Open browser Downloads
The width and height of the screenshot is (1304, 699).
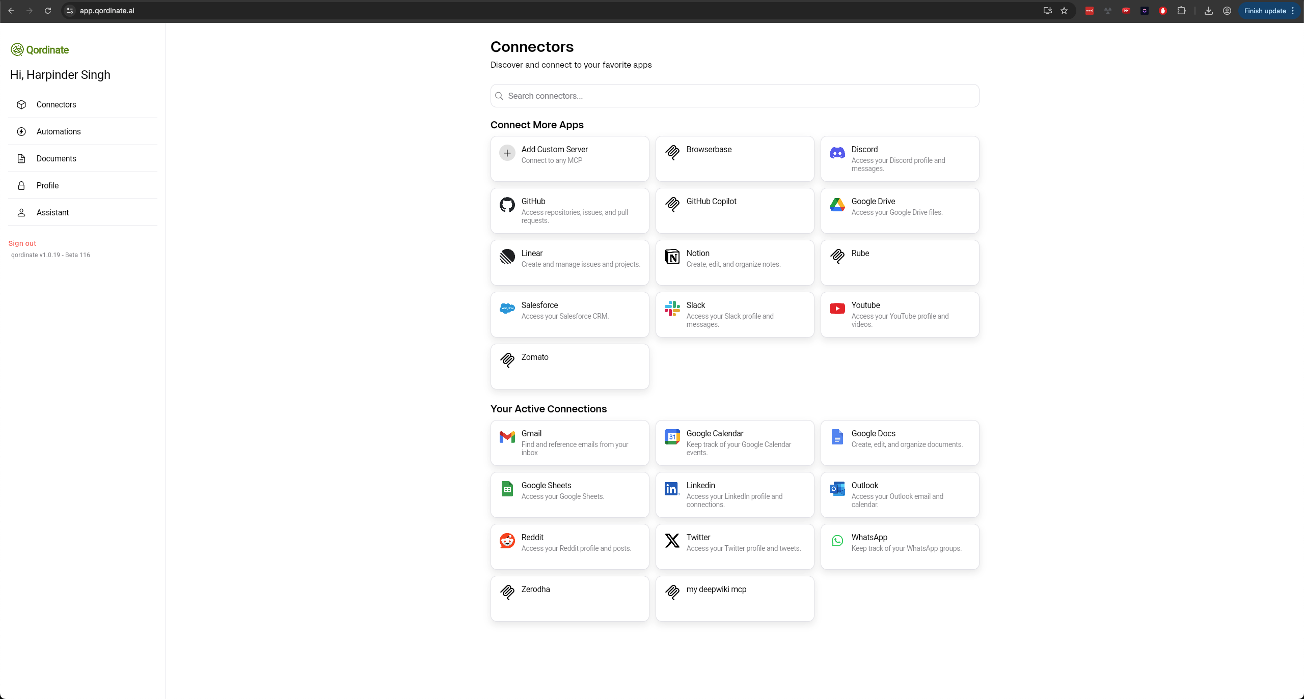pyautogui.click(x=1208, y=11)
